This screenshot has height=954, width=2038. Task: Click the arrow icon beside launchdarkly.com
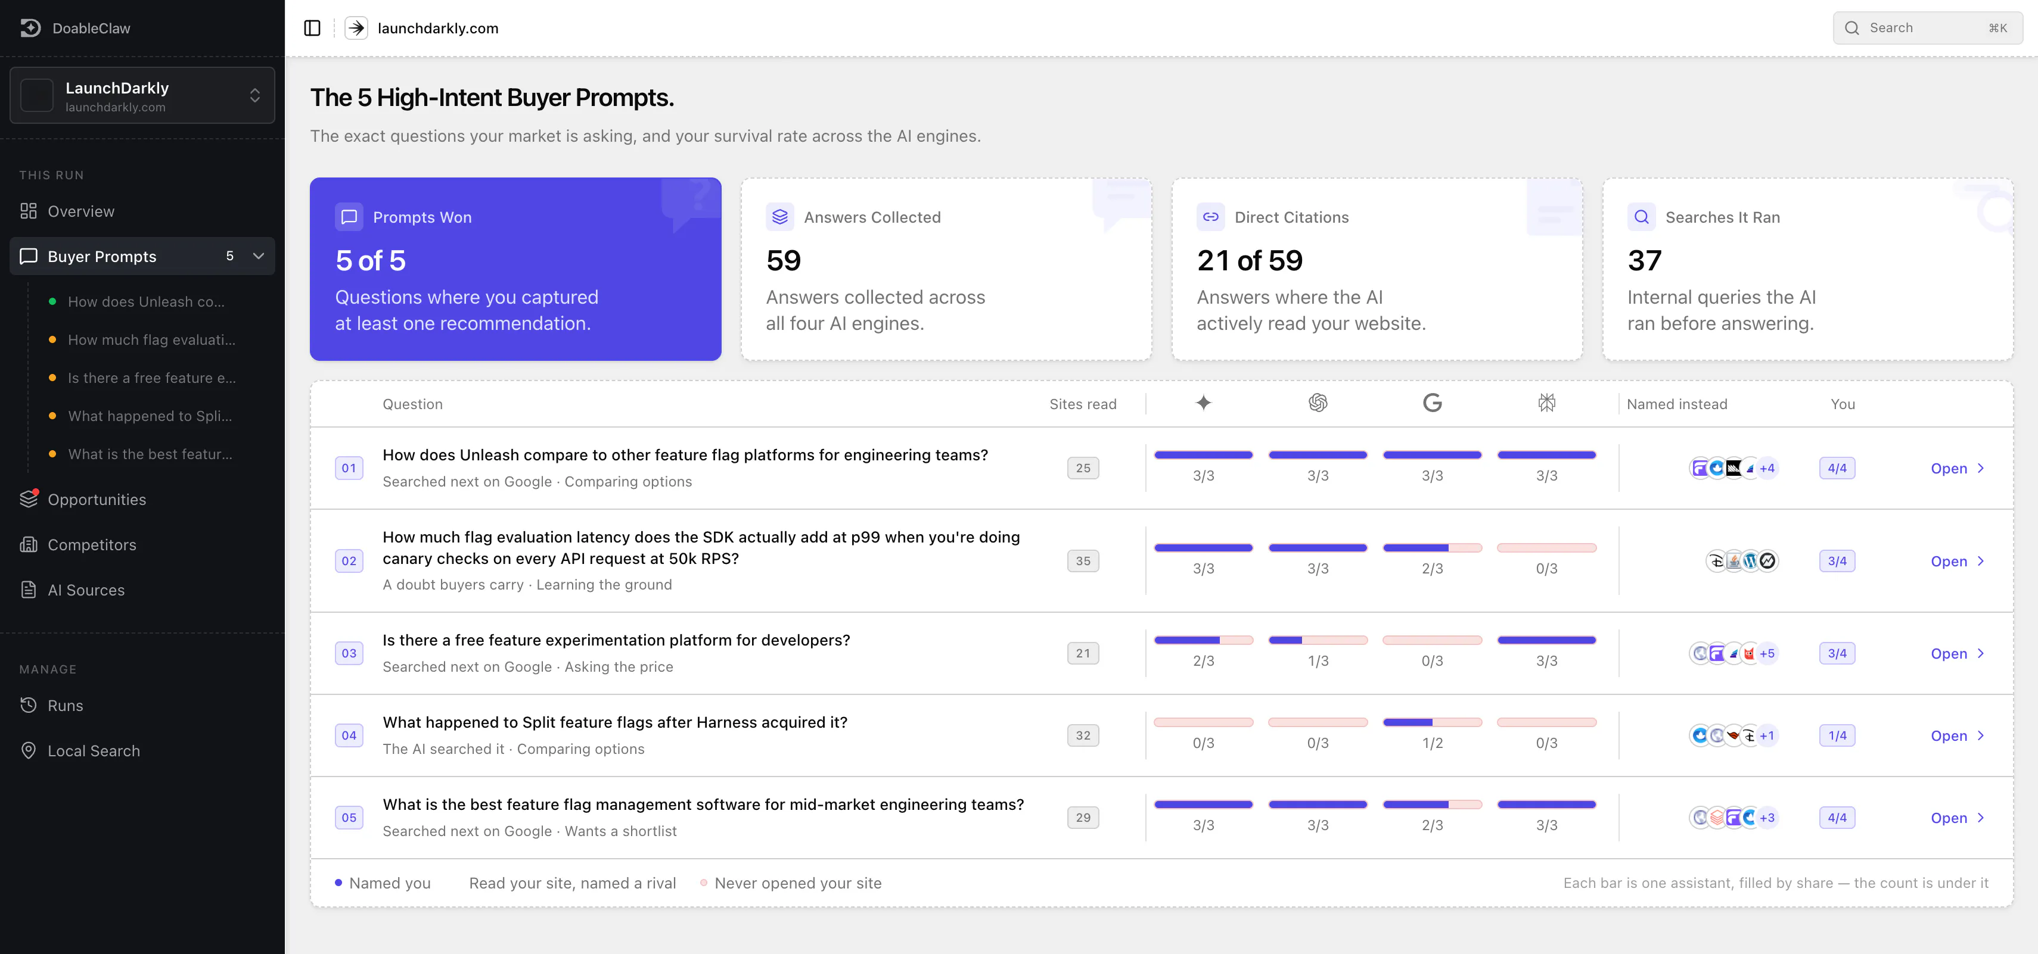tap(356, 29)
